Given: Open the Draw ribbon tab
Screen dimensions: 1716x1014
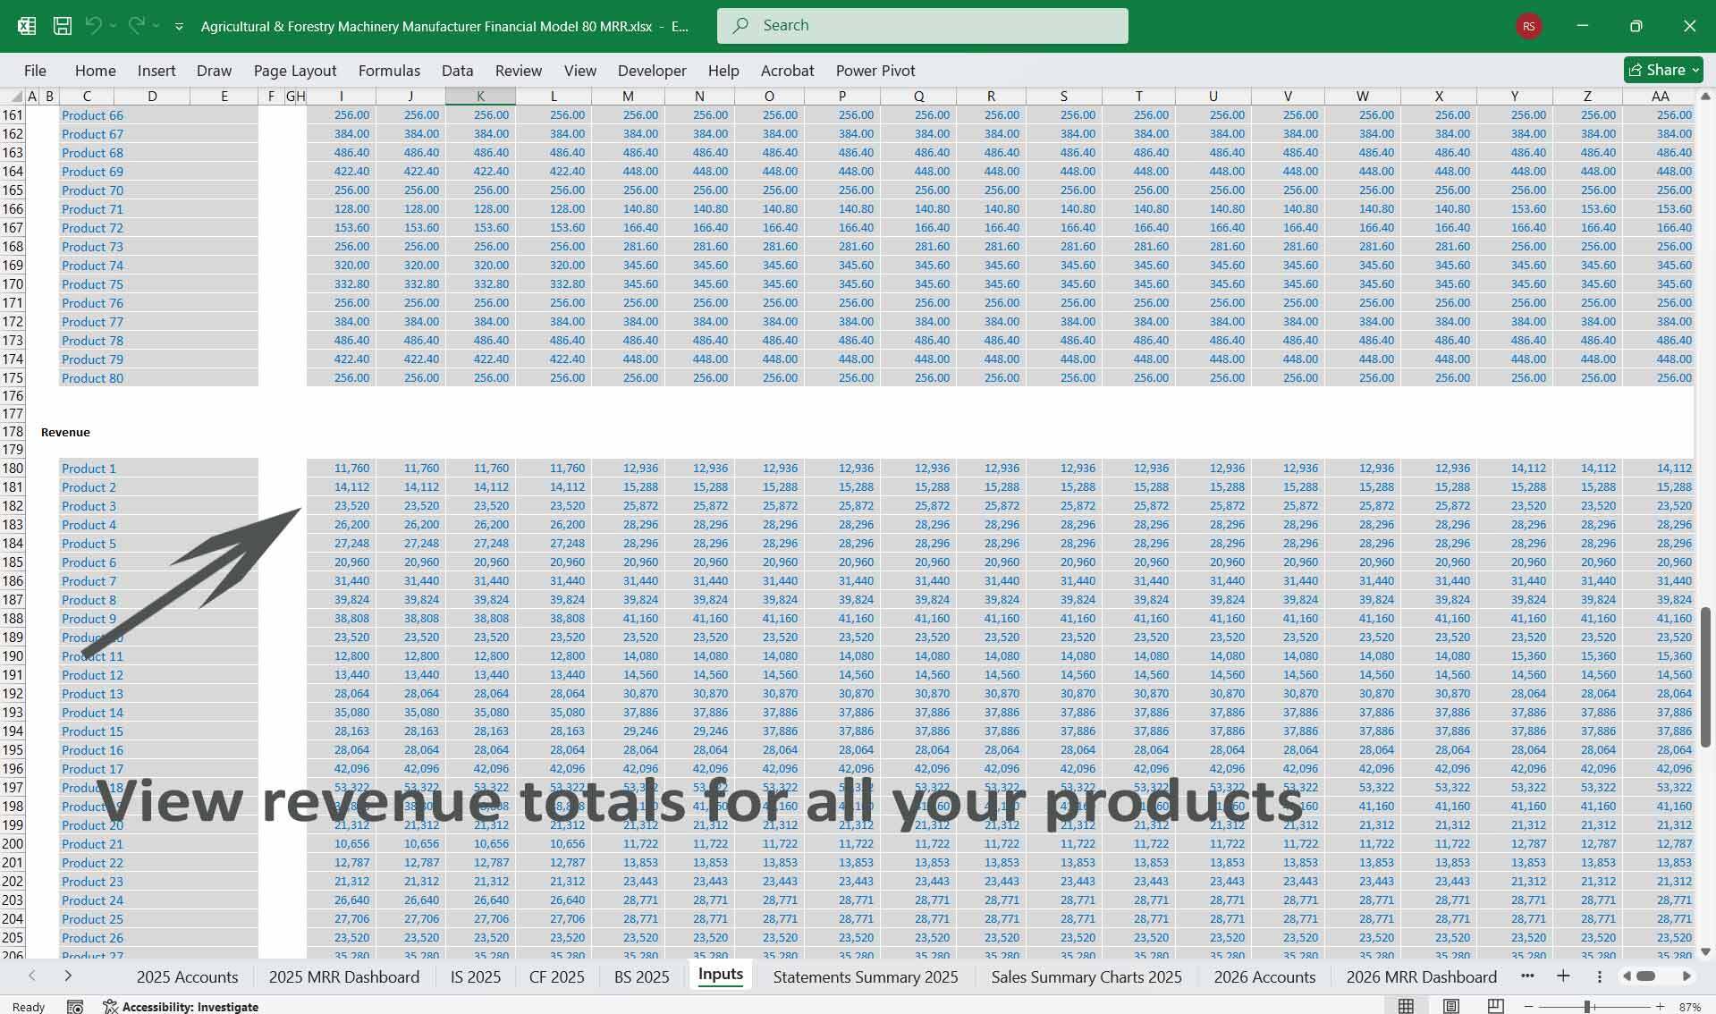Looking at the screenshot, I should click(214, 71).
